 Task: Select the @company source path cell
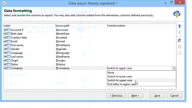pos(63,68)
